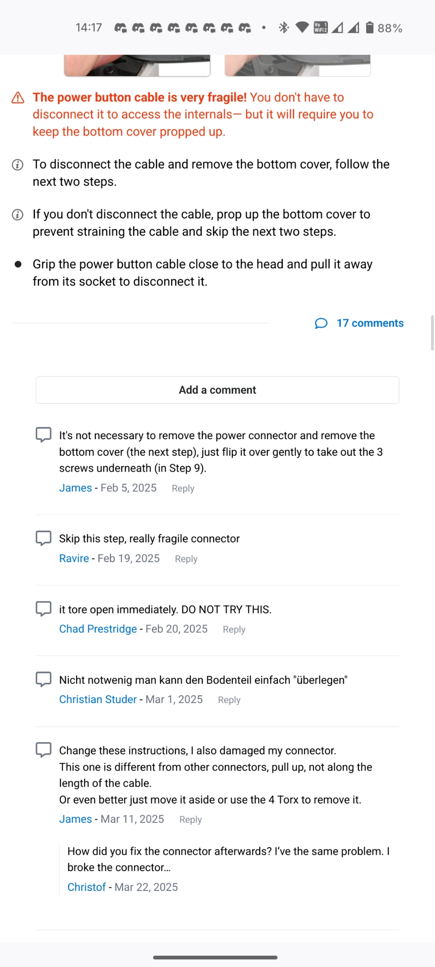Image resolution: width=435 pixels, height=967 pixels.
Task: Tap the red warning triangle icon
Action: (x=18, y=98)
